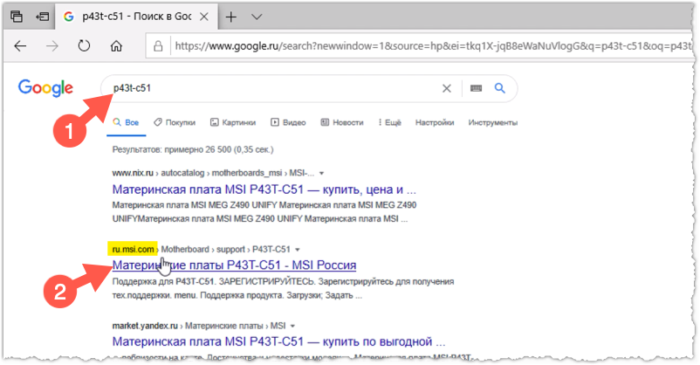This screenshot has width=700, height=365.
Task: Expand market.yandex.ru result options arrow
Action: [292, 326]
